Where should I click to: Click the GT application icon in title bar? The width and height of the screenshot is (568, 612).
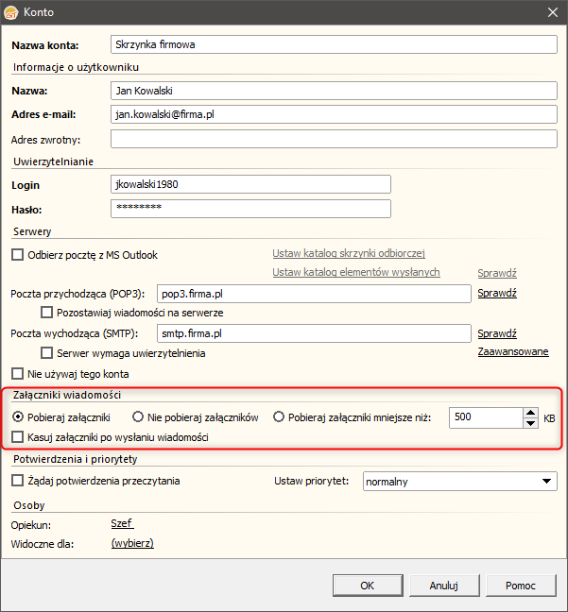[11, 12]
